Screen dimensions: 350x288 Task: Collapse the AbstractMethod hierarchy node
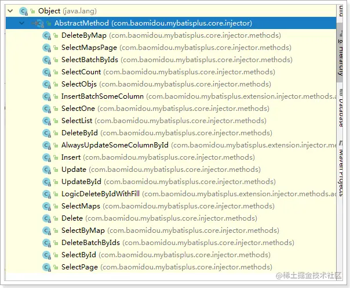pyautogui.click(x=22, y=23)
